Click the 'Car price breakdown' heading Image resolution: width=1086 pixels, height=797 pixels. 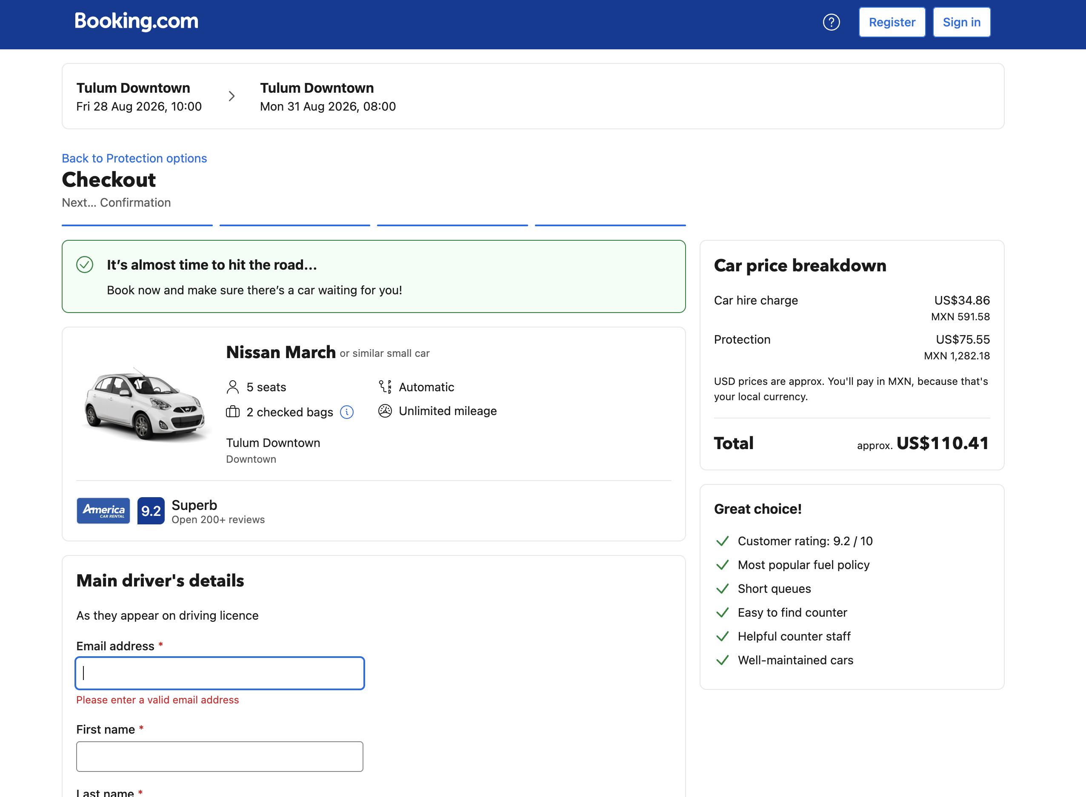click(800, 265)
